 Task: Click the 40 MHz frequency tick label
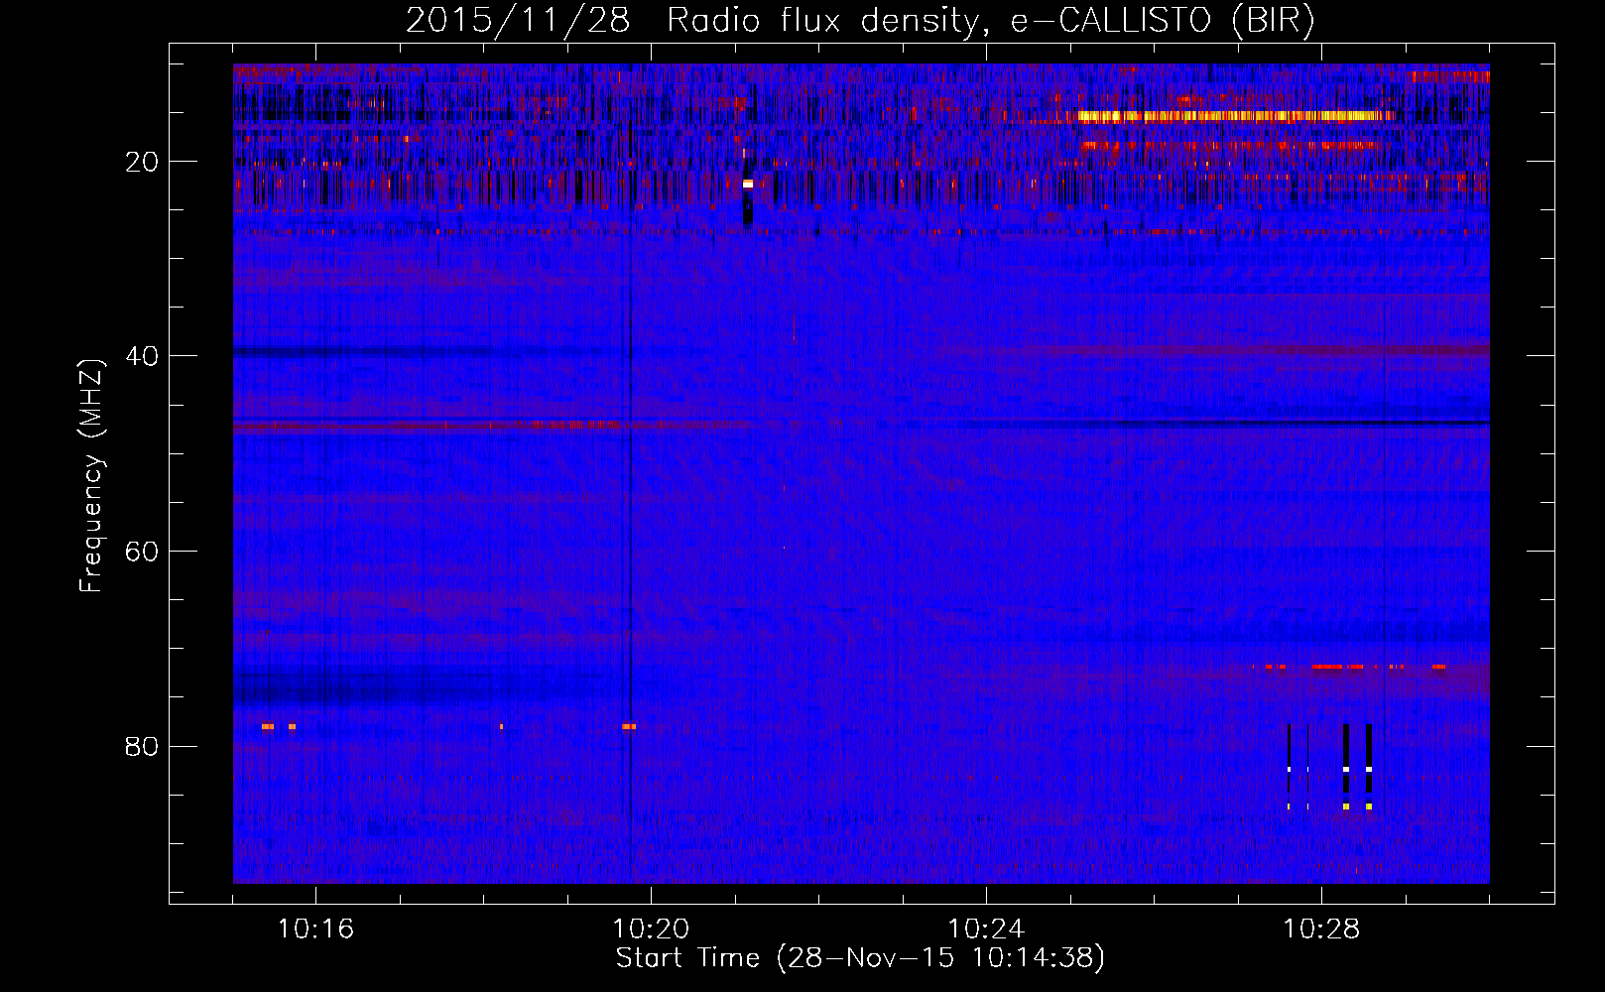tap(142, 356)
